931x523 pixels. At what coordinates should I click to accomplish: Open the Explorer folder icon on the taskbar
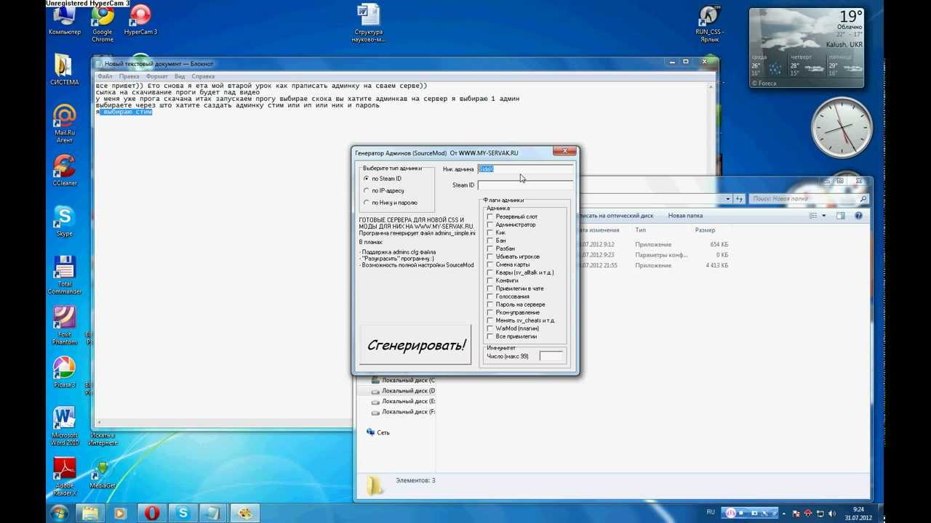click(x=90, y=513)
